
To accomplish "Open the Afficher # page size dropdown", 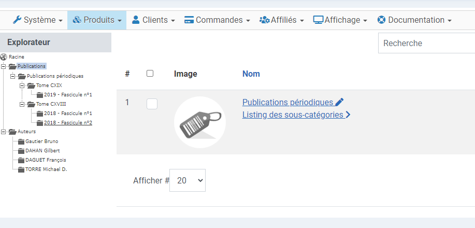I will 188,180.
